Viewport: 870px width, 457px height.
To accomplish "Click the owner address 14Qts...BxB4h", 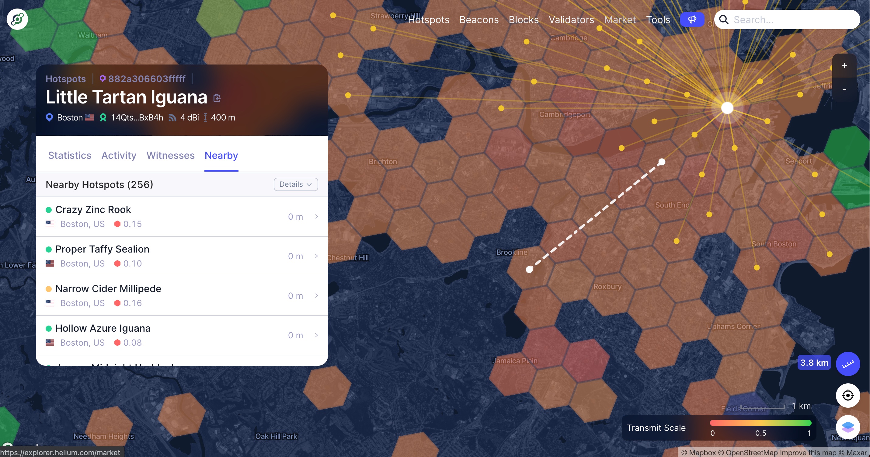I will pos(137,117).
